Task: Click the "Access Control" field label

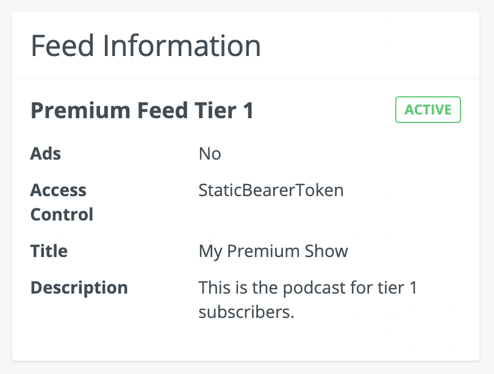Action: (x=62, y=202)
